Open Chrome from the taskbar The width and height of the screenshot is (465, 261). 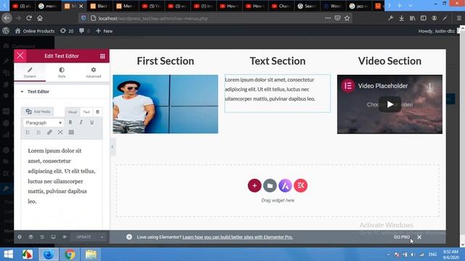point(70,254)
